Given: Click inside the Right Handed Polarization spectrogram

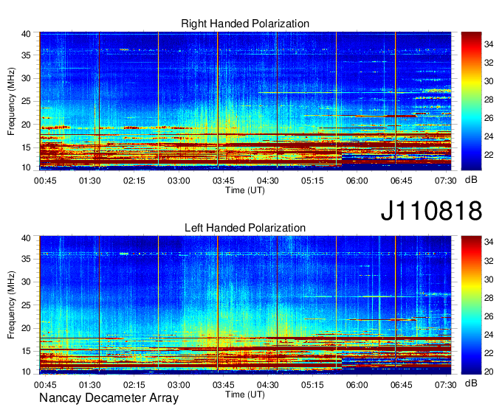Looking at the screenshot, I should tap(245, 101).
